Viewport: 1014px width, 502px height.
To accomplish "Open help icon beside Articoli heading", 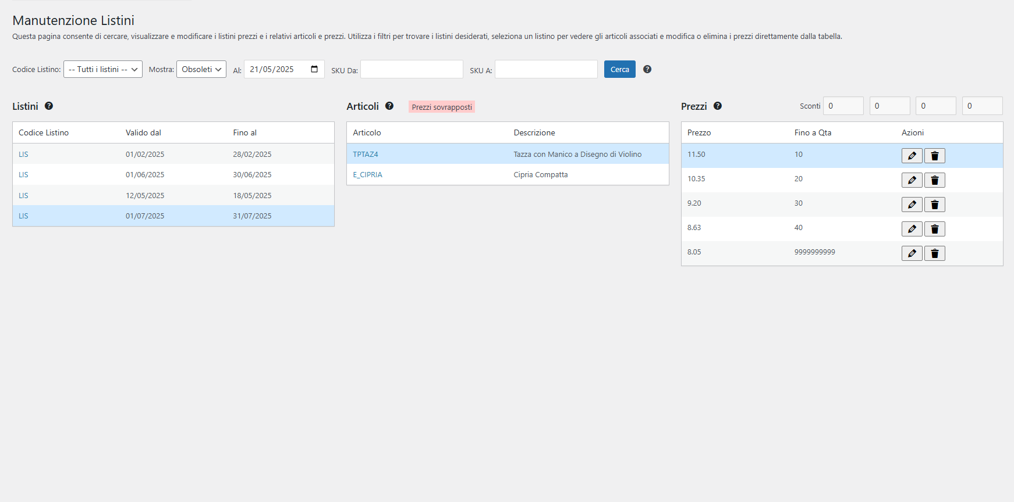I will click(389, 106).
